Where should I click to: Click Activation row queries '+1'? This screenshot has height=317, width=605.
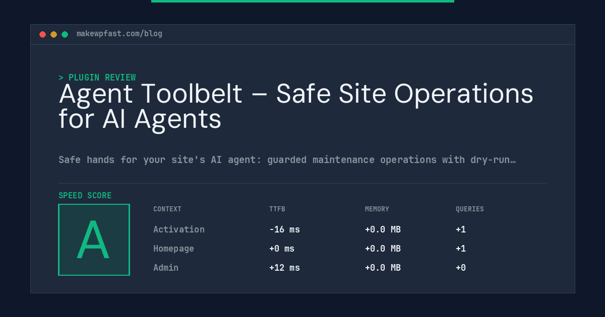click(461, 229)
